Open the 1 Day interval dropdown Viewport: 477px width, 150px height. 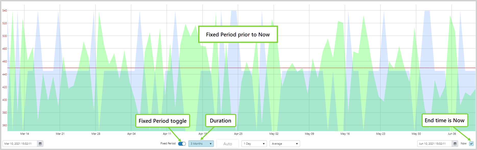click(254, 144)
